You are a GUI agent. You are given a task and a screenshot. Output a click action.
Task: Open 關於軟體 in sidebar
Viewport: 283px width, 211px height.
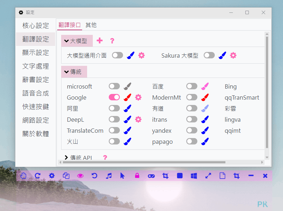[36, 134]
